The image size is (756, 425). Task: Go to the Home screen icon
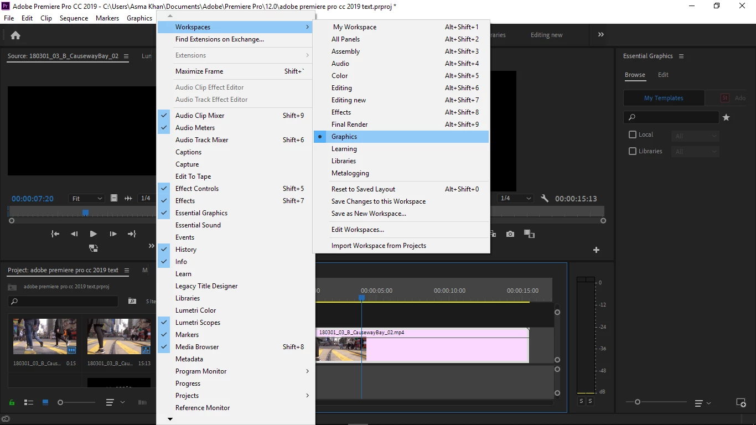15,35
